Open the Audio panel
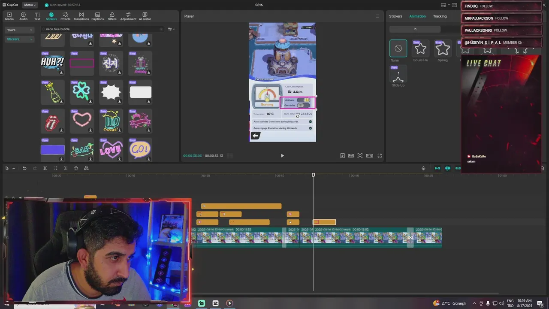The width and height of the screenshot is (549, 309). (23, 16)
